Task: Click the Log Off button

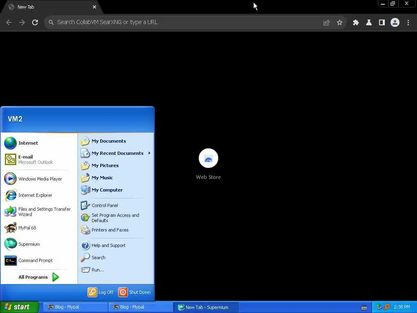Action: [x=101, y=292]
